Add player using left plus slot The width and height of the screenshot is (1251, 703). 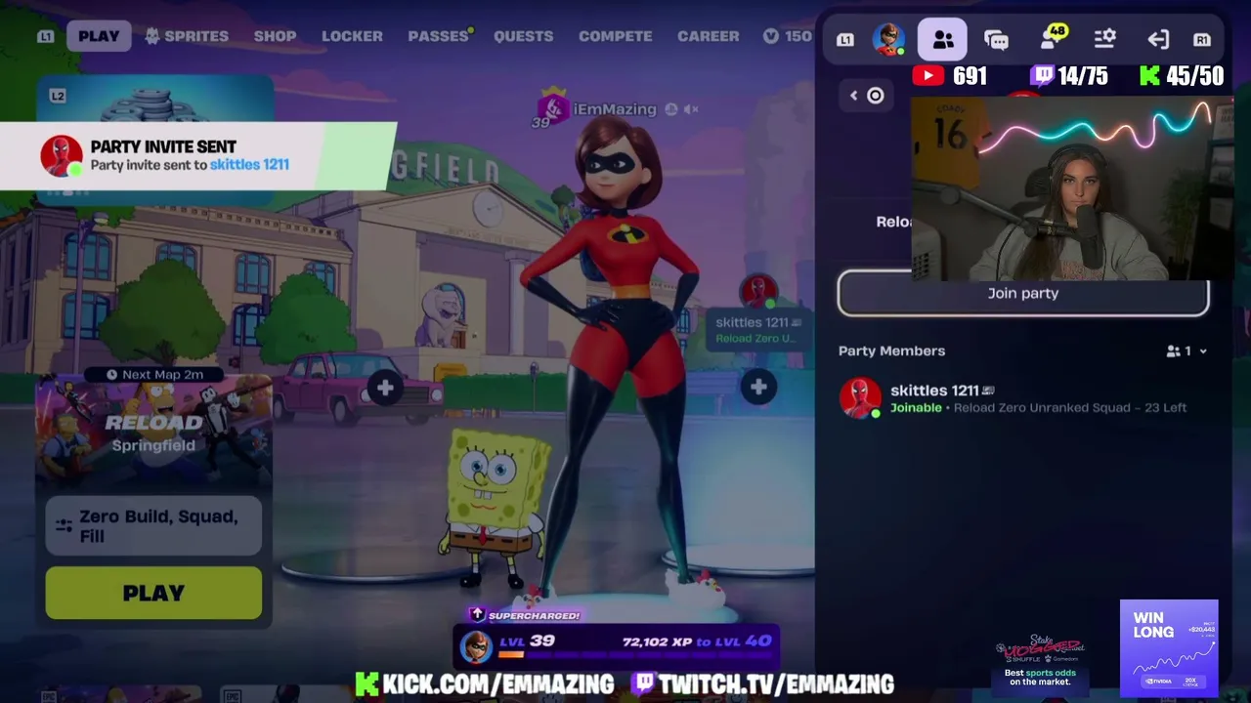(x=385, y=389)
